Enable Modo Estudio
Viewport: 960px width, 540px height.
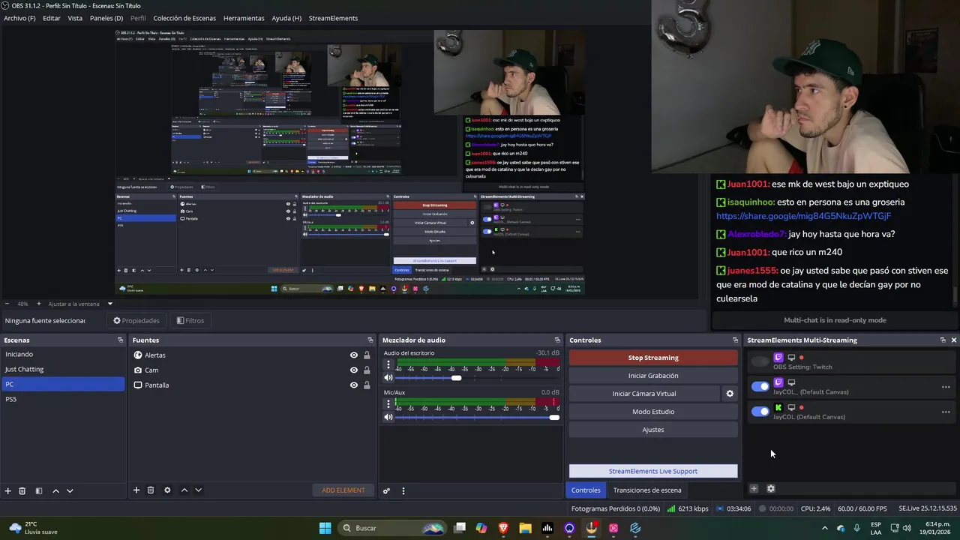(x=653, y=412)
